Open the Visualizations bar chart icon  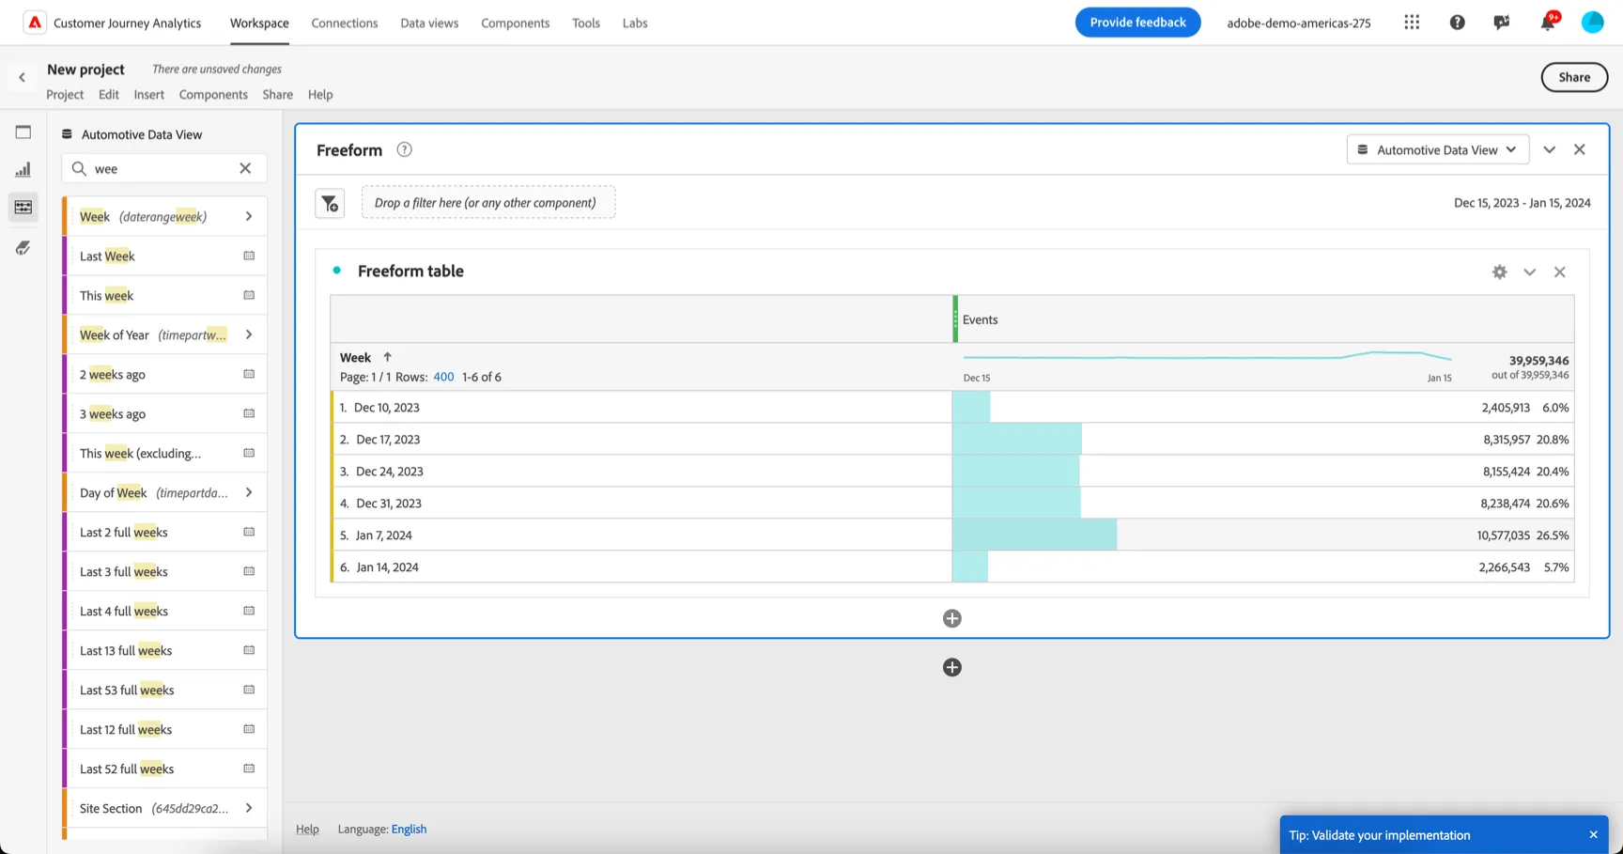[23, 170]
